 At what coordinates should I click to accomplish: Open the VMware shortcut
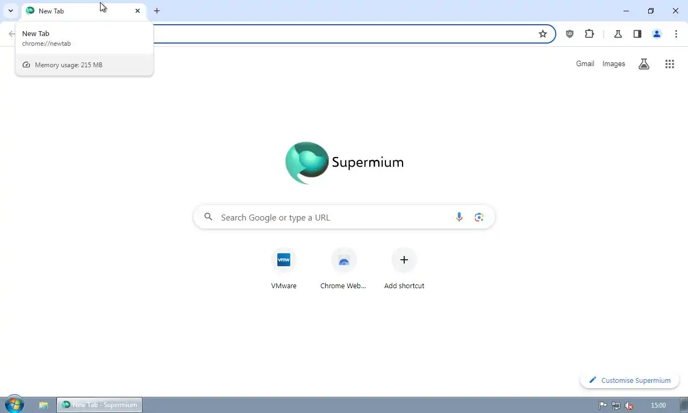click(284, 268)
